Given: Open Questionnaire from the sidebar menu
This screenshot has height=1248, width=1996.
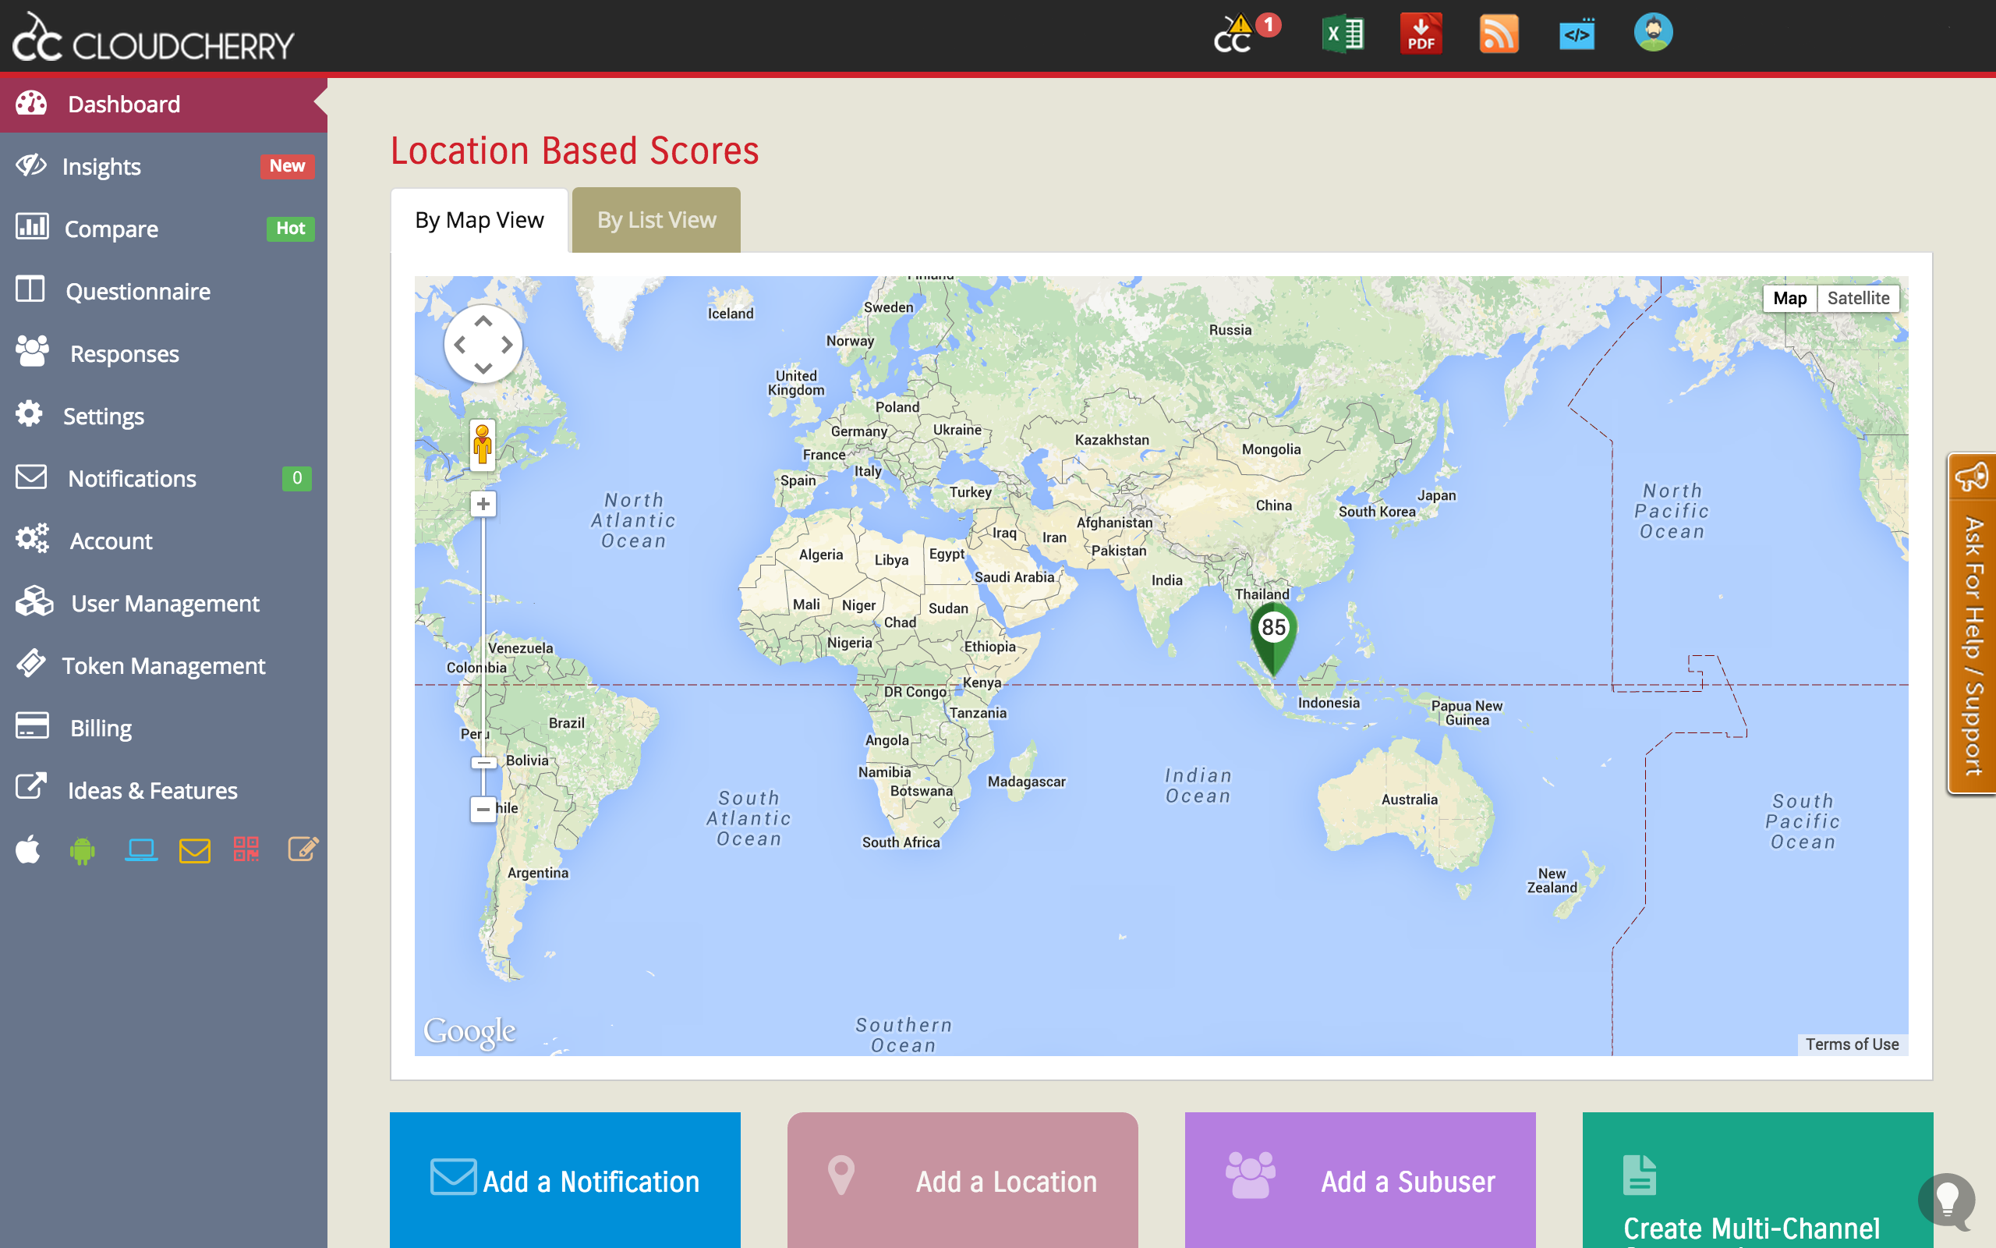Looking at the screenshot, I should (x=138, y=292).
